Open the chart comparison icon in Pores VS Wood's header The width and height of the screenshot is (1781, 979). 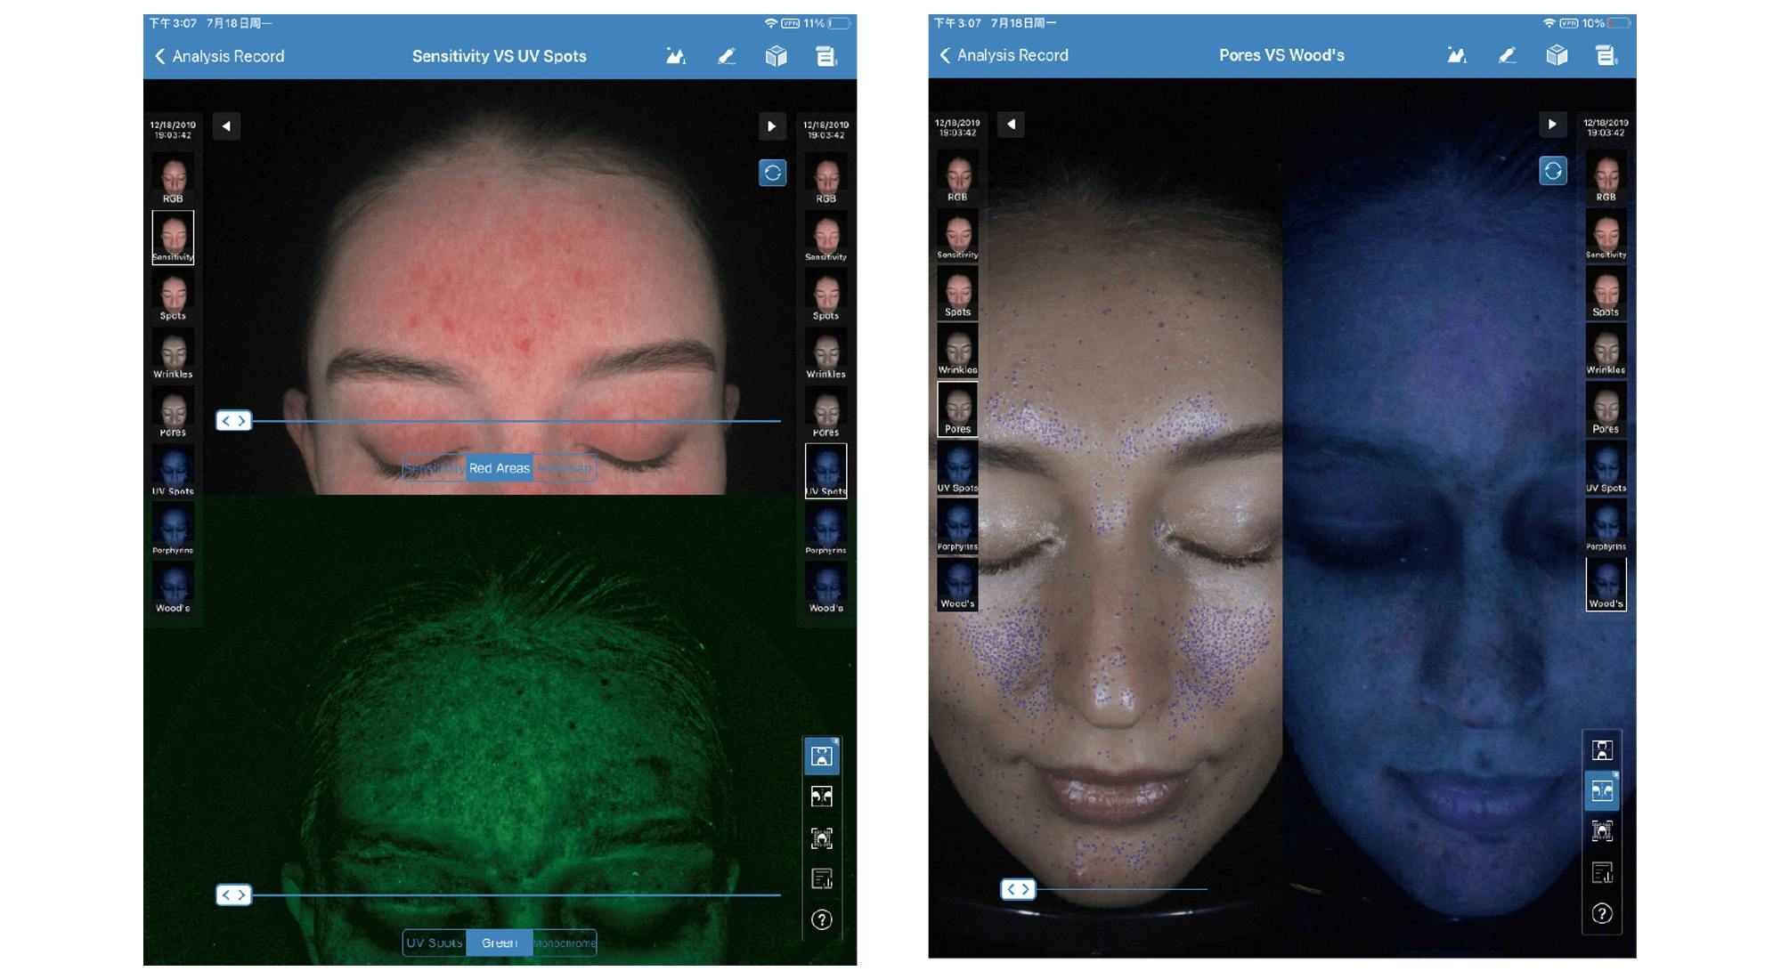1457,55
